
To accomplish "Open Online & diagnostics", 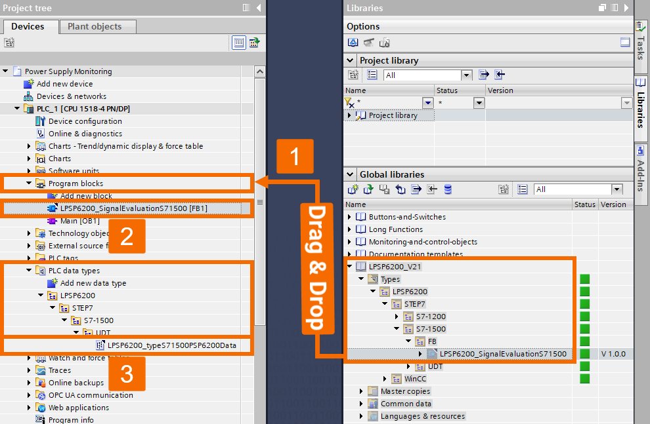I will pyautogui.click(x=85, y=134).
